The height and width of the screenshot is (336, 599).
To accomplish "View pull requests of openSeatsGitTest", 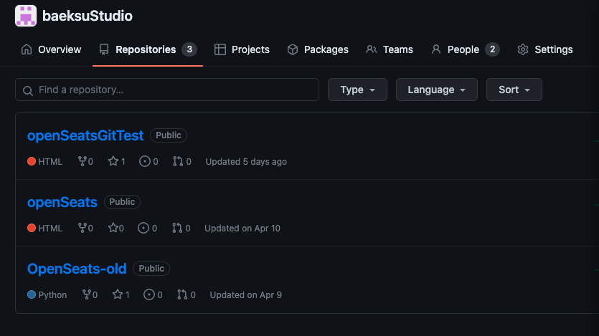I will coord(181,161).
